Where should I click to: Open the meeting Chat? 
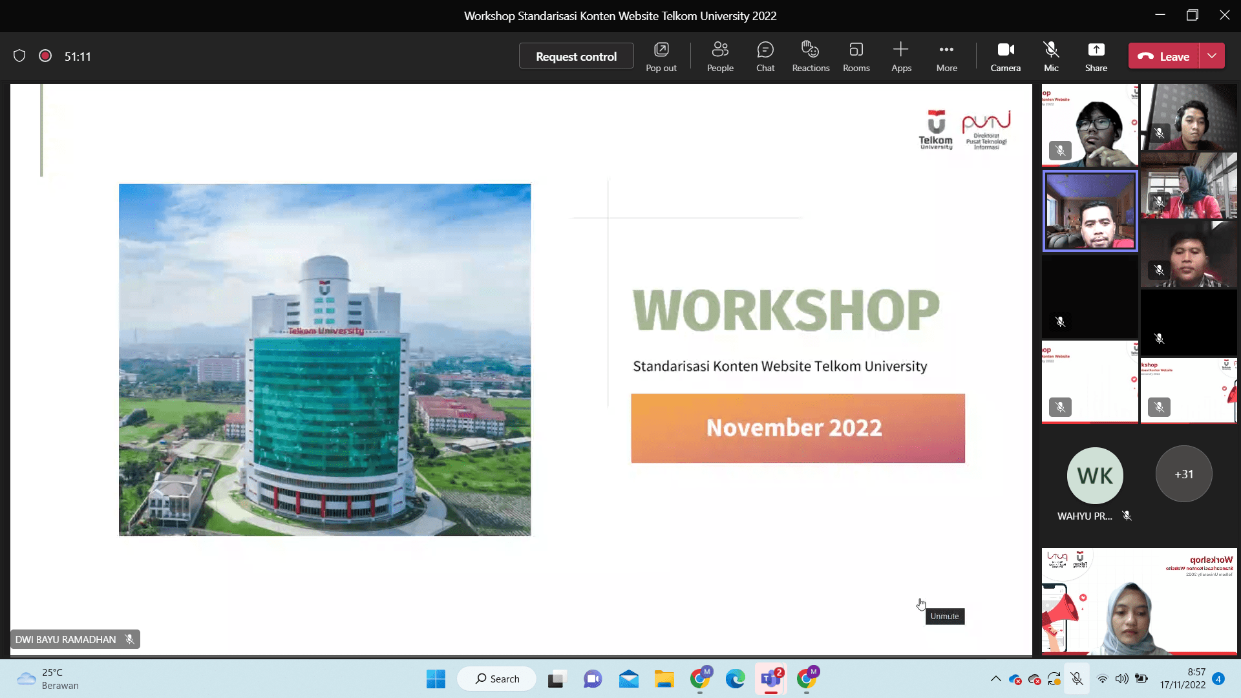pos(765,56)
